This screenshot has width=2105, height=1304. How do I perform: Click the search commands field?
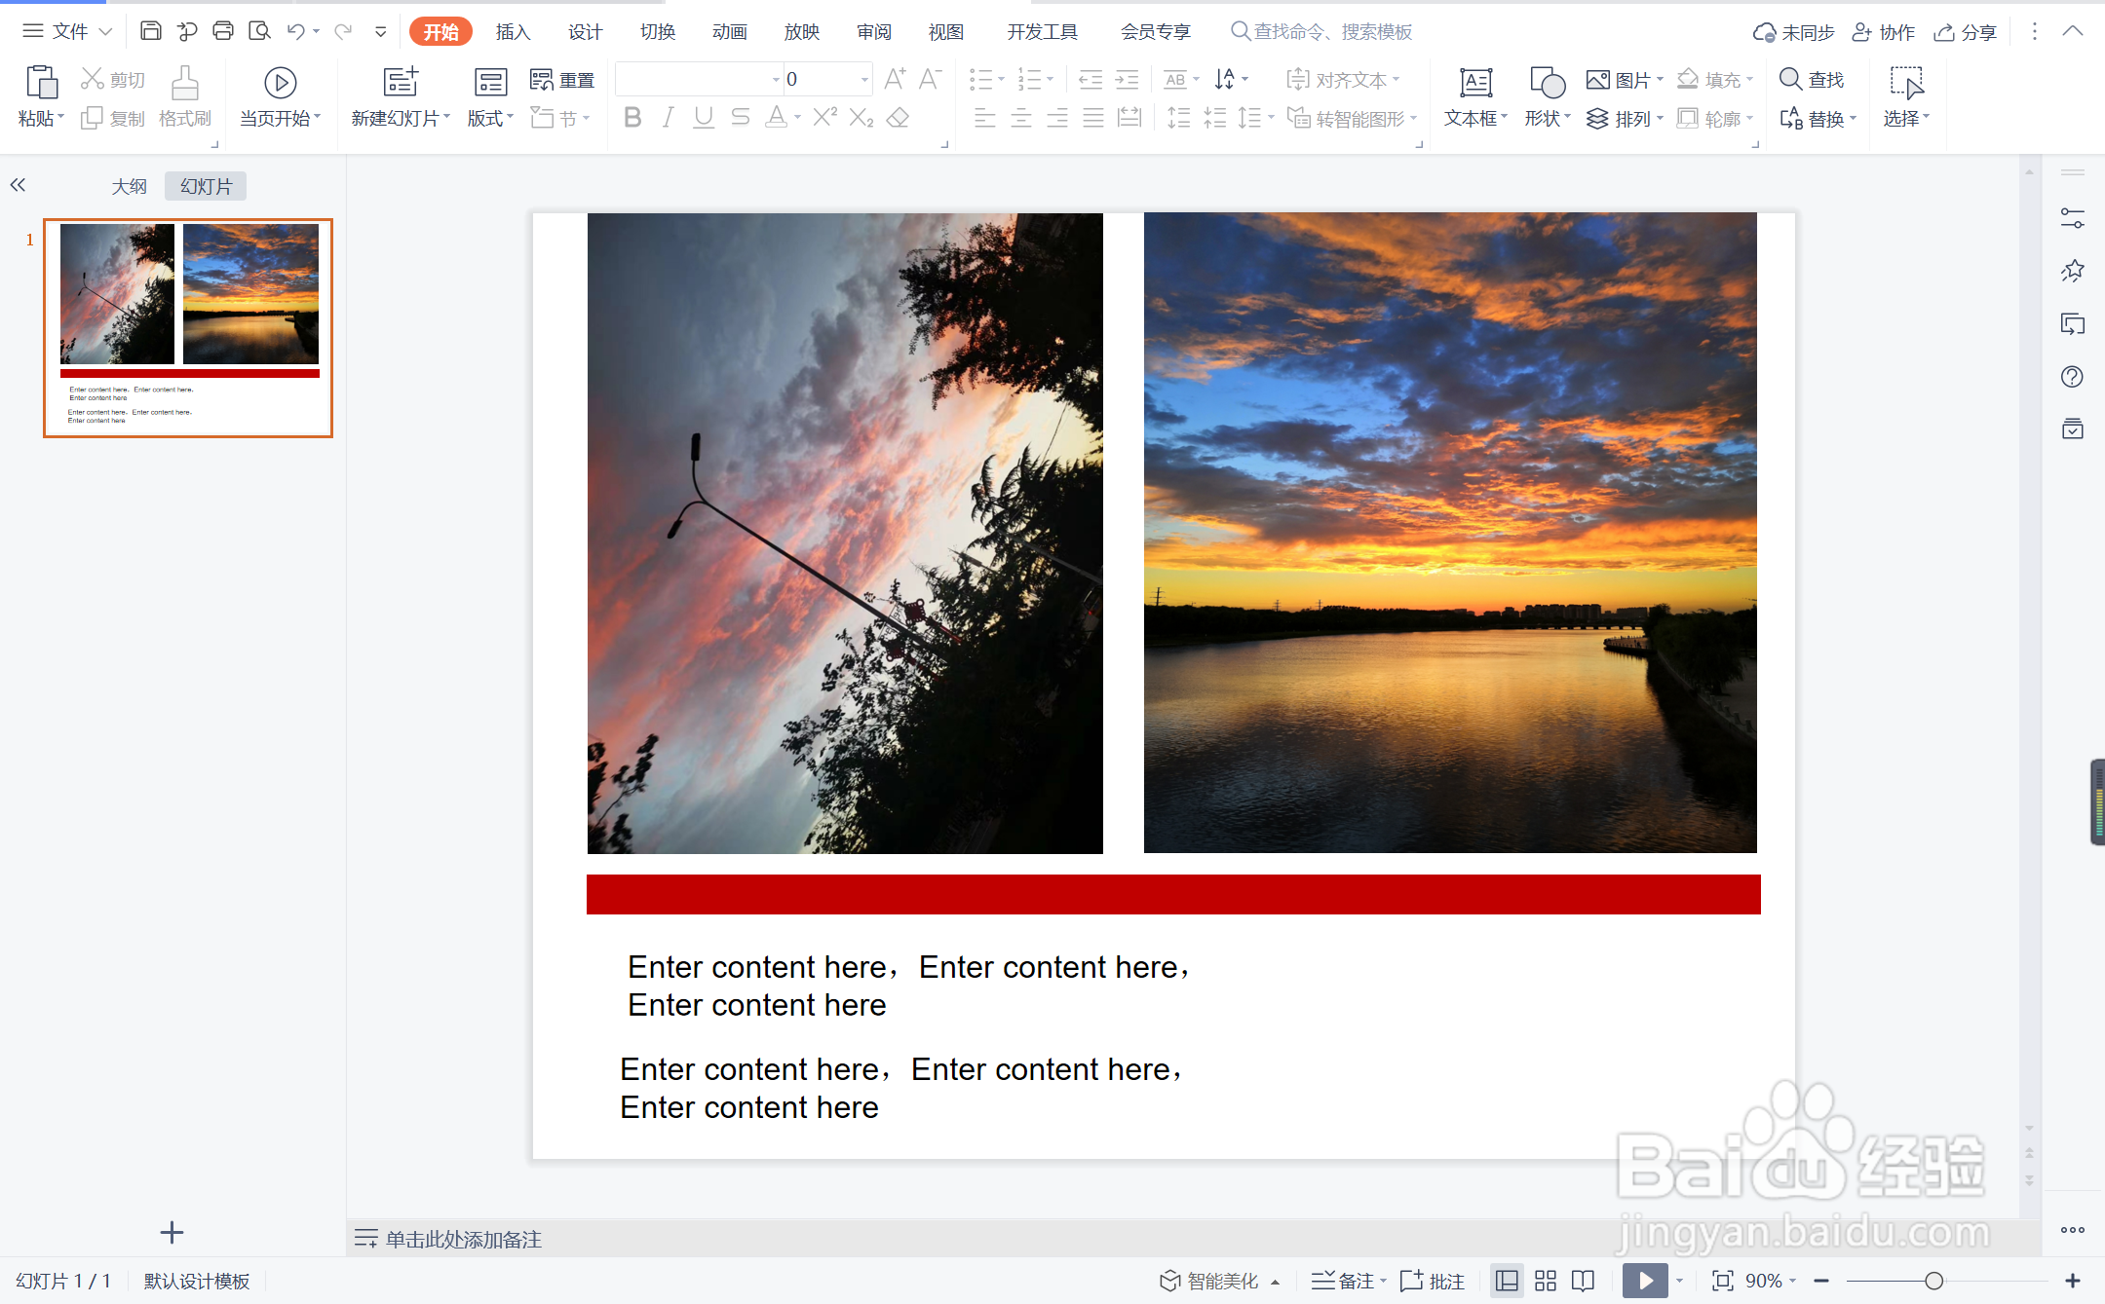[1322, 32]
